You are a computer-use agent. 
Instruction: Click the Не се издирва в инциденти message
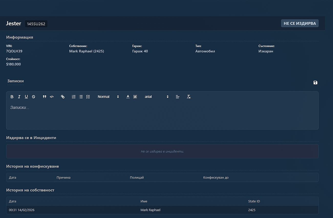point(162,151)
